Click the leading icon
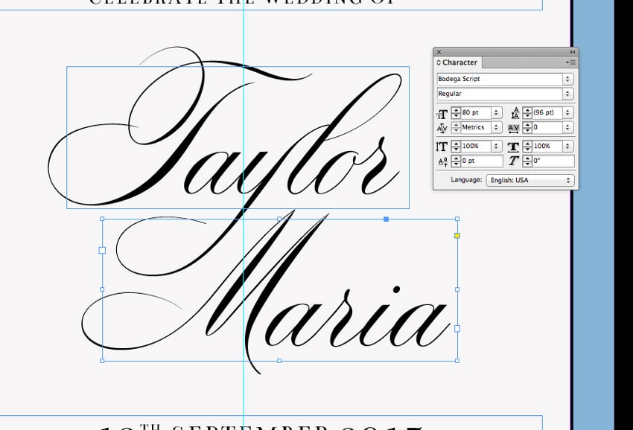 [515, 113]
